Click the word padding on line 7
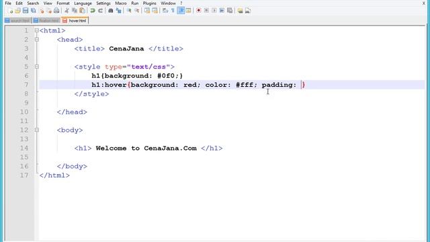This screenshot has width=430, height=242. point(277,85)
